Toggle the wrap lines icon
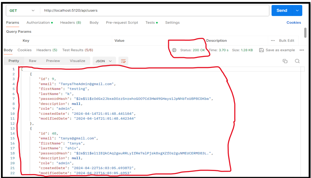 pyautogui.click(x=123, y=61)
